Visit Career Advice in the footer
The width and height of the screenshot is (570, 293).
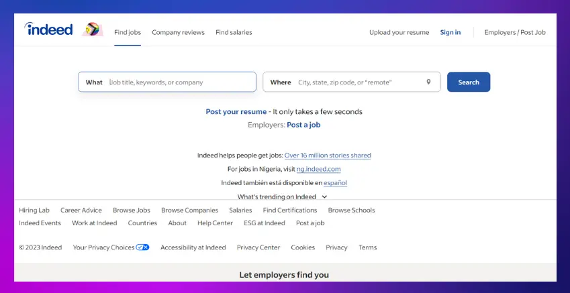click(81, 210)
